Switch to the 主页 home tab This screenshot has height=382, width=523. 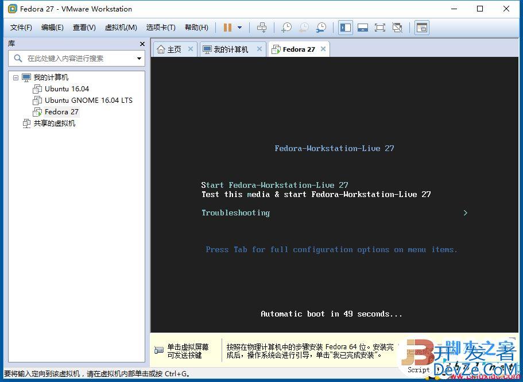[175, 49]
